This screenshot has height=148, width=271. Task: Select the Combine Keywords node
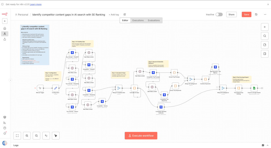pyautogui.click(x=205, y=79)
